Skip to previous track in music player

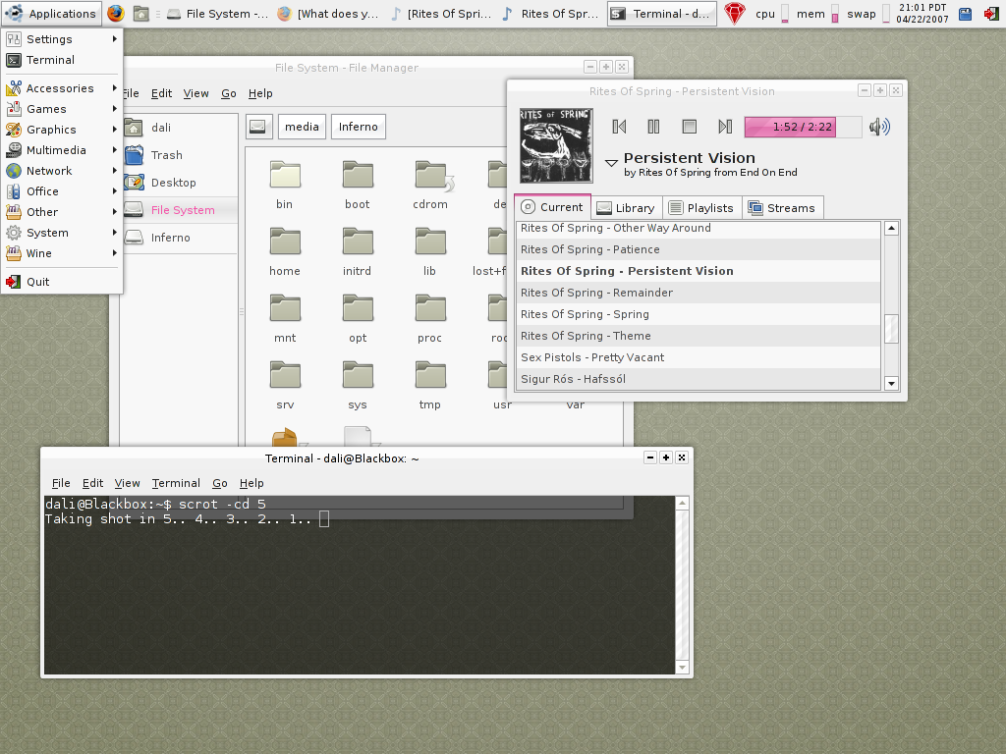click(619, 127)
